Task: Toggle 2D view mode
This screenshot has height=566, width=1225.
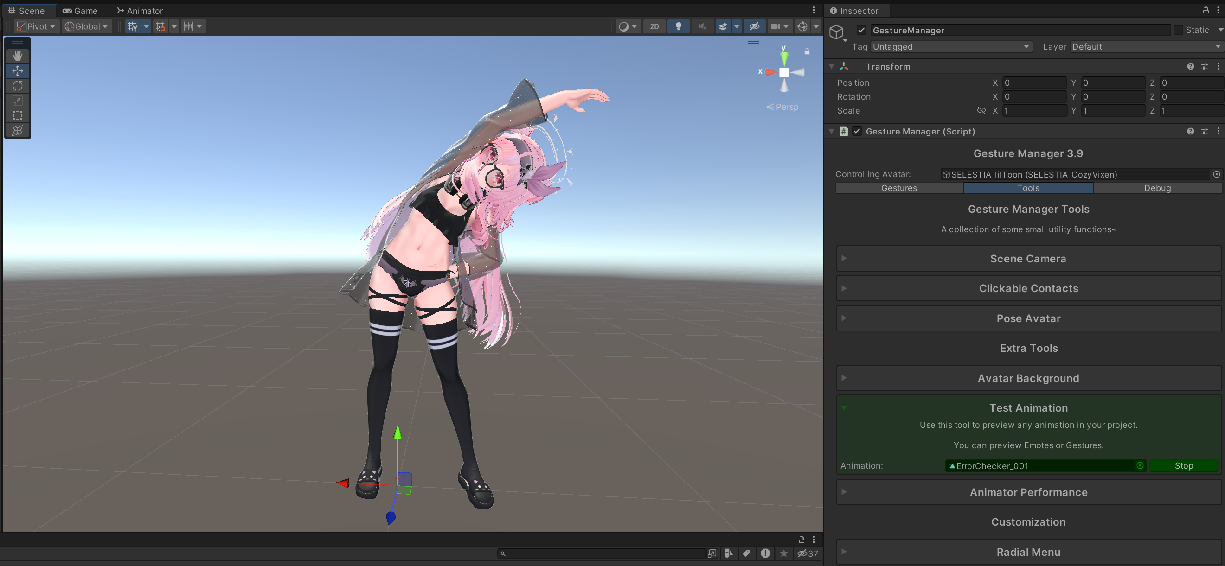Action: coord(654,26)
